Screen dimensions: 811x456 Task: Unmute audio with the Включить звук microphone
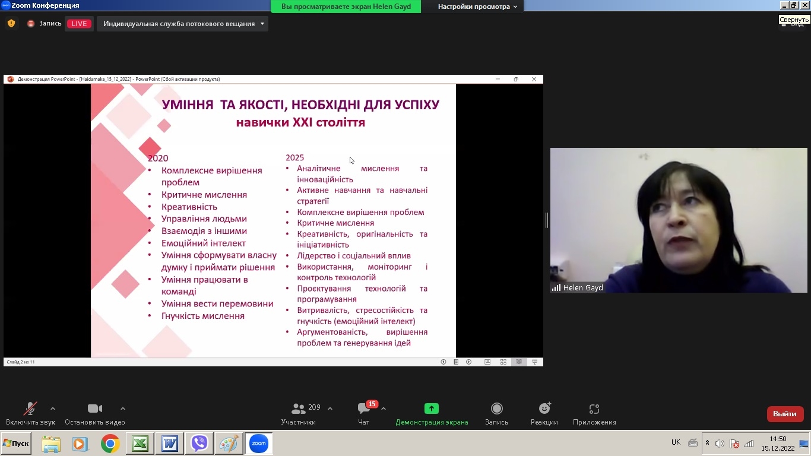pos(30,414)
